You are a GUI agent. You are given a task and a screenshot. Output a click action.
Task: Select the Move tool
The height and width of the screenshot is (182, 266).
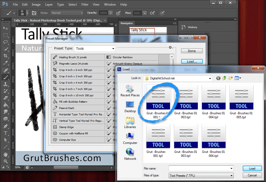pos(5,28)
